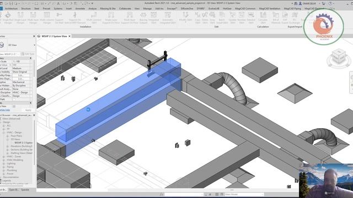Expand the HVAC - Zones tree node
Viewport: 353px width, 198px height.
pyautogui.click(x=4, y=156)
